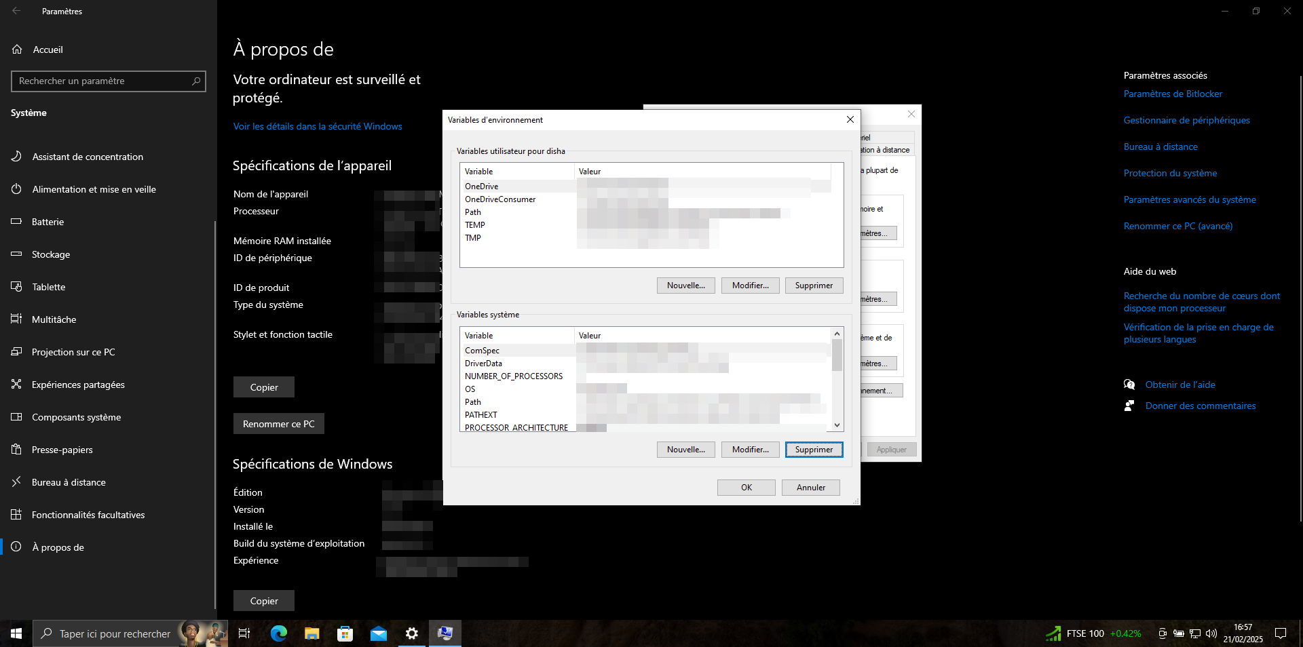
Task: Click Renommer ce PC button
Action: point(279,424)
